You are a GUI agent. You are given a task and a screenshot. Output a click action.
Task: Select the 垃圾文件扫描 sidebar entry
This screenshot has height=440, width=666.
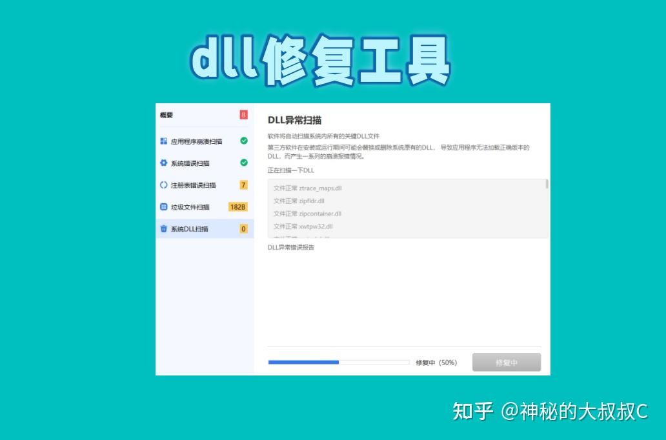tap(190, 207)
